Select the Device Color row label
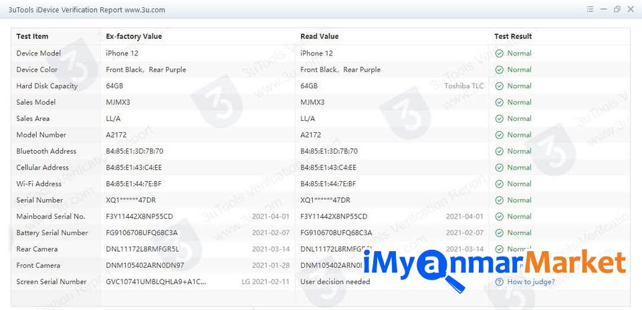Screen dimensions: 642x310 [37, 69]
